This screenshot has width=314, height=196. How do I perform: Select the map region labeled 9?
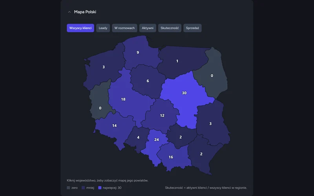tap(138, 53)
